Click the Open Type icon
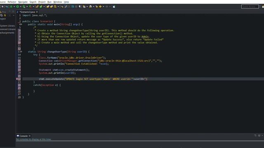Image resolution: width=264 pixels, height=148 pixels. tap(48, 7)
